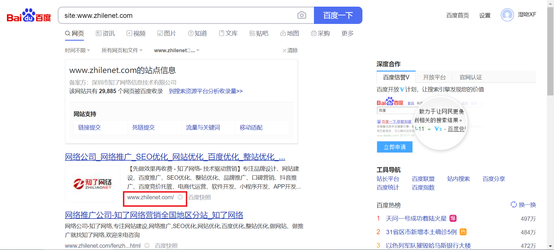The image size is (554, 250).
Task: Open 百度分享 tool link
Action: point(494,179)
